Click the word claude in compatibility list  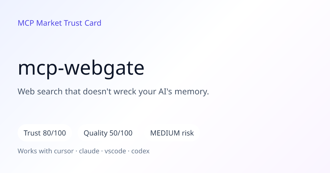click(89, 151)
